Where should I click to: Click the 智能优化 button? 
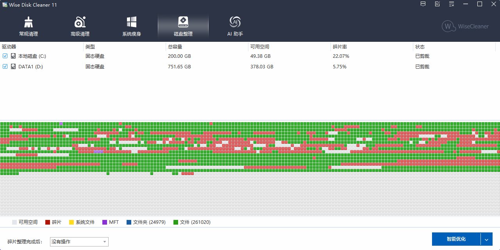(x=456, y=239)
